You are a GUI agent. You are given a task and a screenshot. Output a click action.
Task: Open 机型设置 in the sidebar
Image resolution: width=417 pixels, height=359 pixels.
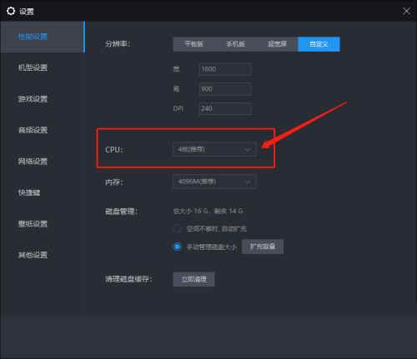pyautogui.click(x=33, y=67)
